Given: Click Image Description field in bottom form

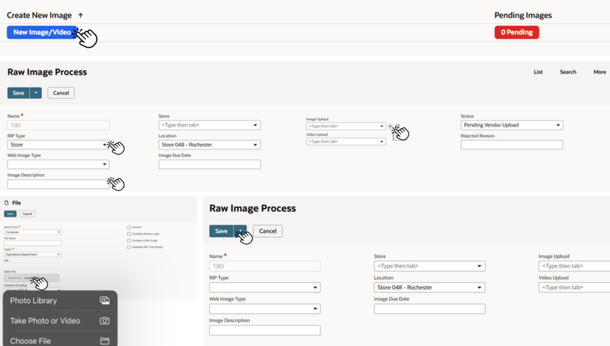Looking at the screenshot, I should (x=265, y=331).
